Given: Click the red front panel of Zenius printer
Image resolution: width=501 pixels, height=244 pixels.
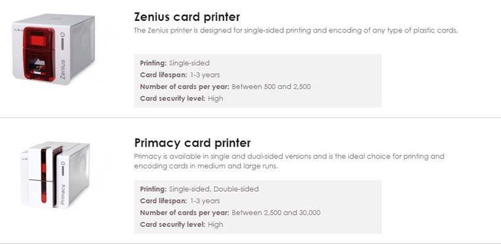Looking at the screenshot, I should (39, 53).
